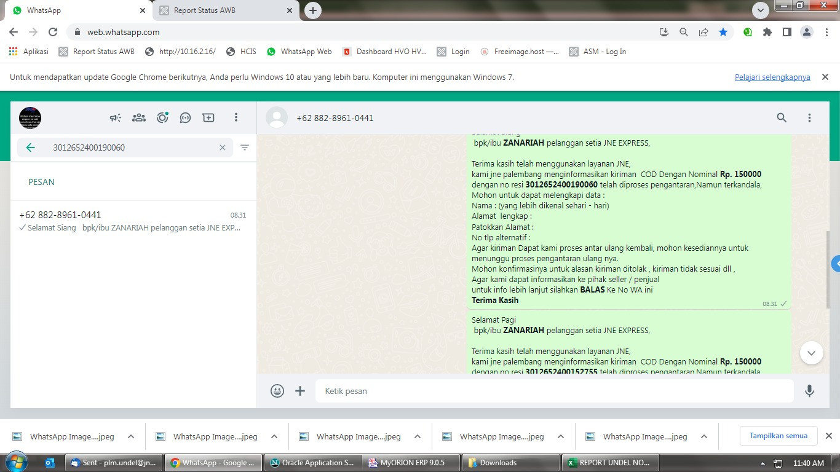The image size is (840, 472).
Task: Open the http://10.16.2.16/ bookmark
Action: pyautogui.click(x=180, y=52)
